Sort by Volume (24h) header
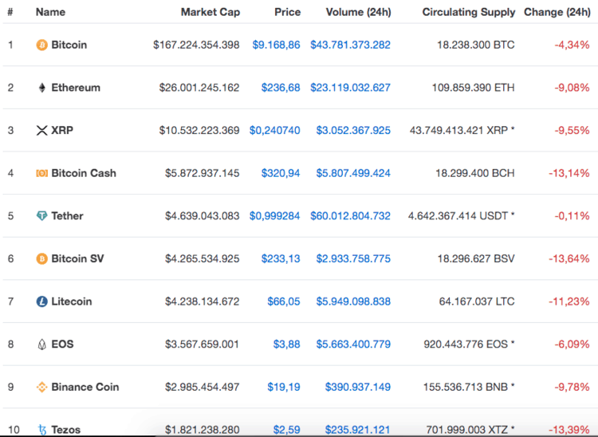598x437 pixels. tap(358, 12)
